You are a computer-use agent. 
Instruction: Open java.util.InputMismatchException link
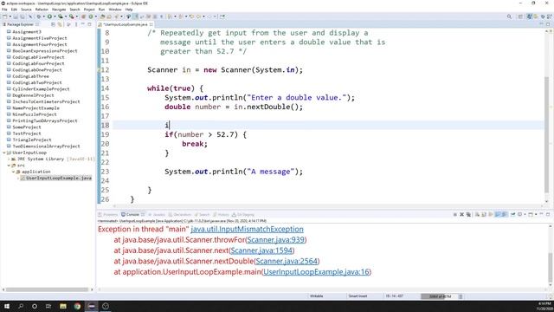pyautogui.click(x=247, y=229)
